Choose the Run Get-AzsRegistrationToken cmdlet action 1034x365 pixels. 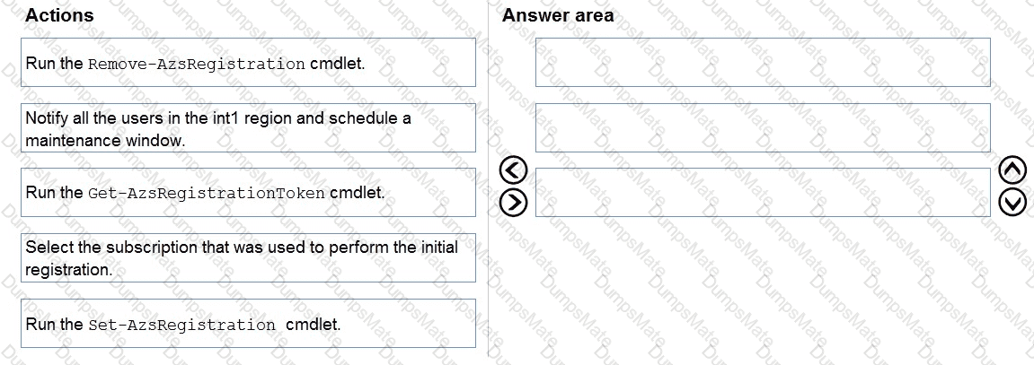(x=248, y=193)
